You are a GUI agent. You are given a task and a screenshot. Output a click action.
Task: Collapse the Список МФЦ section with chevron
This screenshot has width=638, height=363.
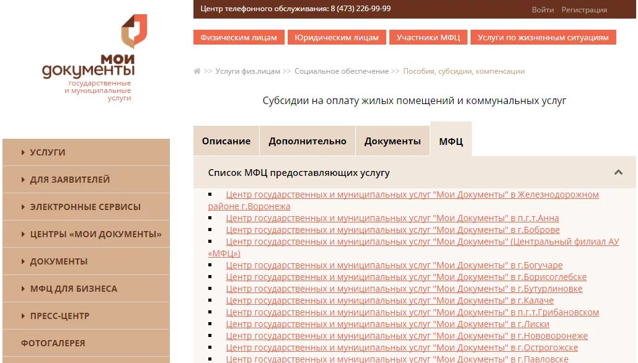[619, 172]
